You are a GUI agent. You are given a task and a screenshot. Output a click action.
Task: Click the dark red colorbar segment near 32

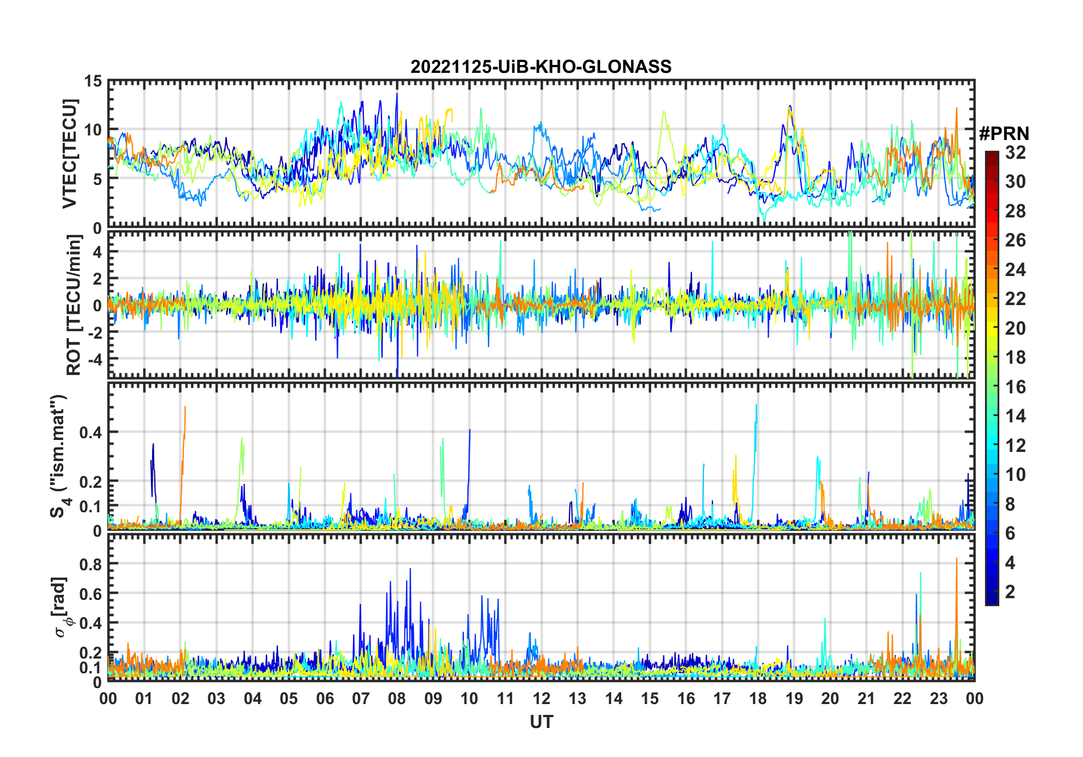992,158
